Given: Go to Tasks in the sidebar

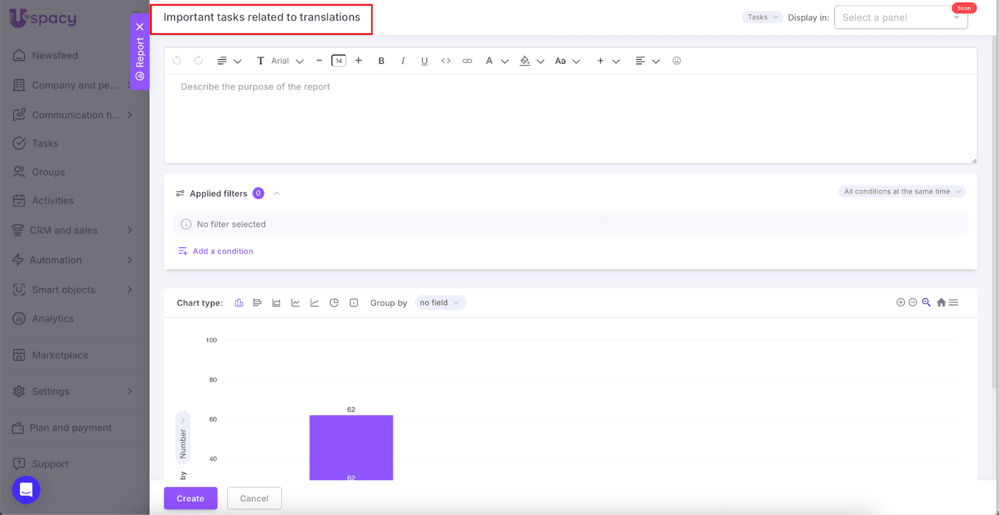Looking at the screenshot, I should [x=45, y=144].
